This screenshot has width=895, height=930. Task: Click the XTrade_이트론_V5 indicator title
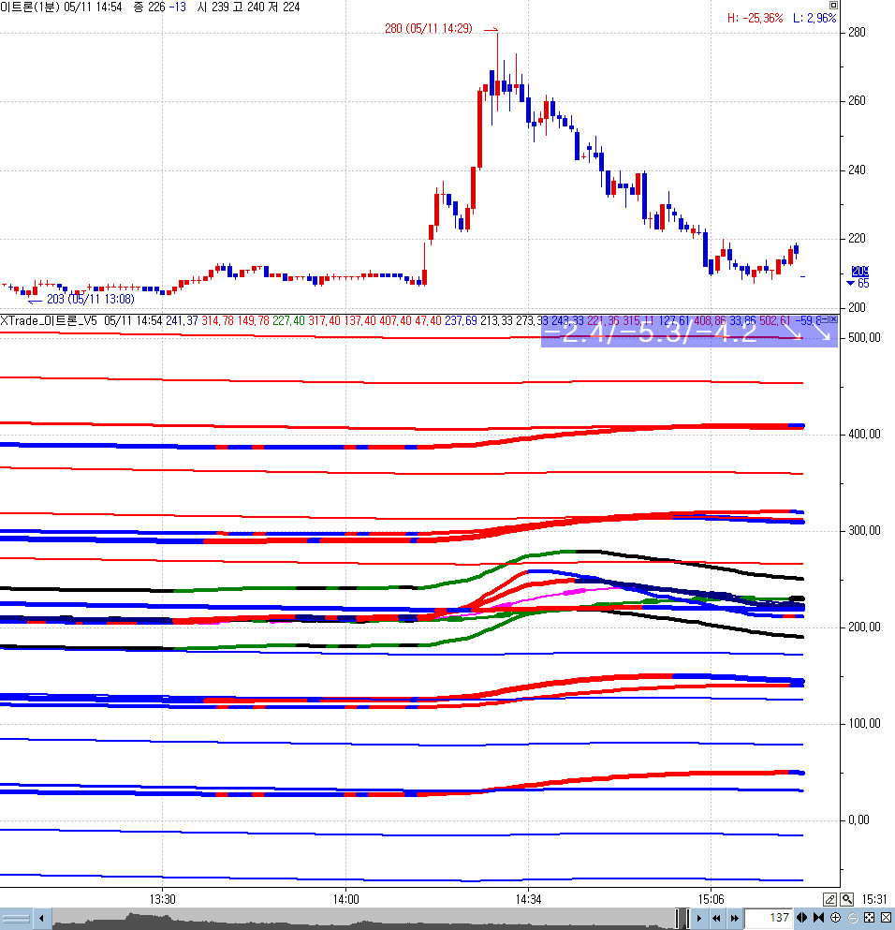[x=50, y=320]
